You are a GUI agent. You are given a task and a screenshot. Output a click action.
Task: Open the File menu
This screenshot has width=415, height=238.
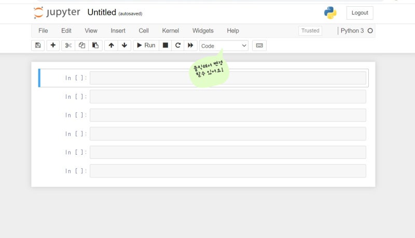coord(43,31)
